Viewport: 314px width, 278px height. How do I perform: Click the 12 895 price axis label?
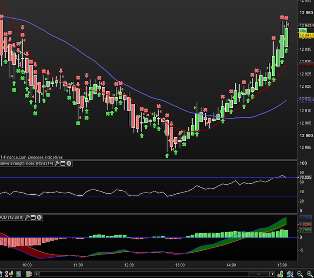pyautogui.click(x=306, y=148)
